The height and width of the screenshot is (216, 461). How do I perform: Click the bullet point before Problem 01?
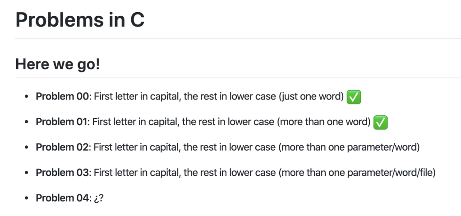point(28,122)
